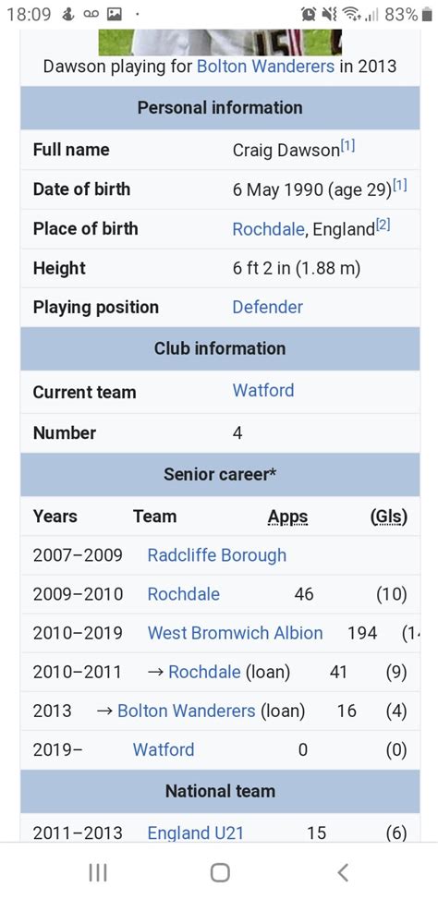438x900 pixels.
Task: Open the West Bromwich Albion link
Action: coord(236,633)
